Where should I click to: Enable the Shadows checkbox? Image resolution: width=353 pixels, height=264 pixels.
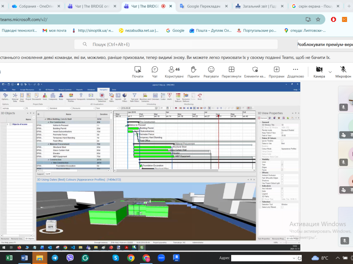pyautogui.click(x=282, y=181)
